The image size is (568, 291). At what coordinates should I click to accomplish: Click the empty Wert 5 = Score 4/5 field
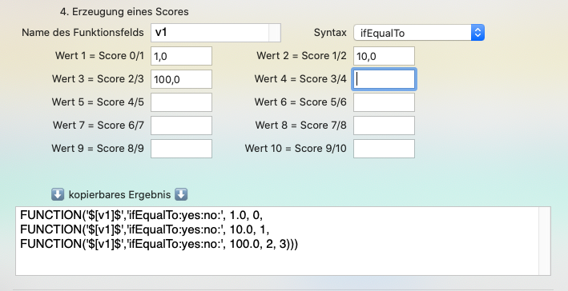[x=181, y=102]
